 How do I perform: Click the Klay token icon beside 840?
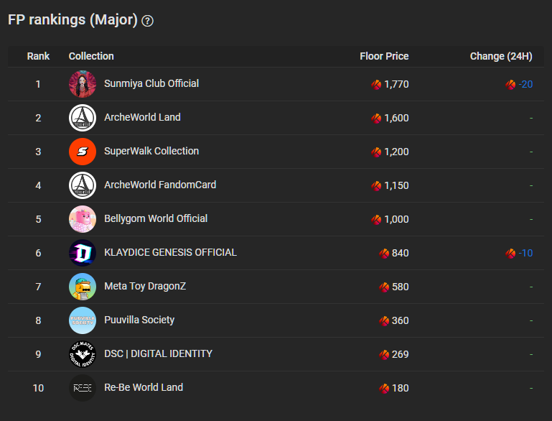384,254
